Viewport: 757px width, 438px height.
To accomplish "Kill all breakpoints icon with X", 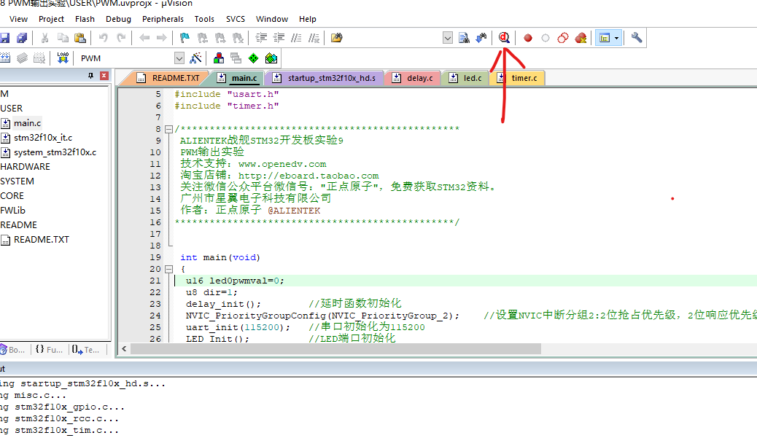I will click(581, 38).
